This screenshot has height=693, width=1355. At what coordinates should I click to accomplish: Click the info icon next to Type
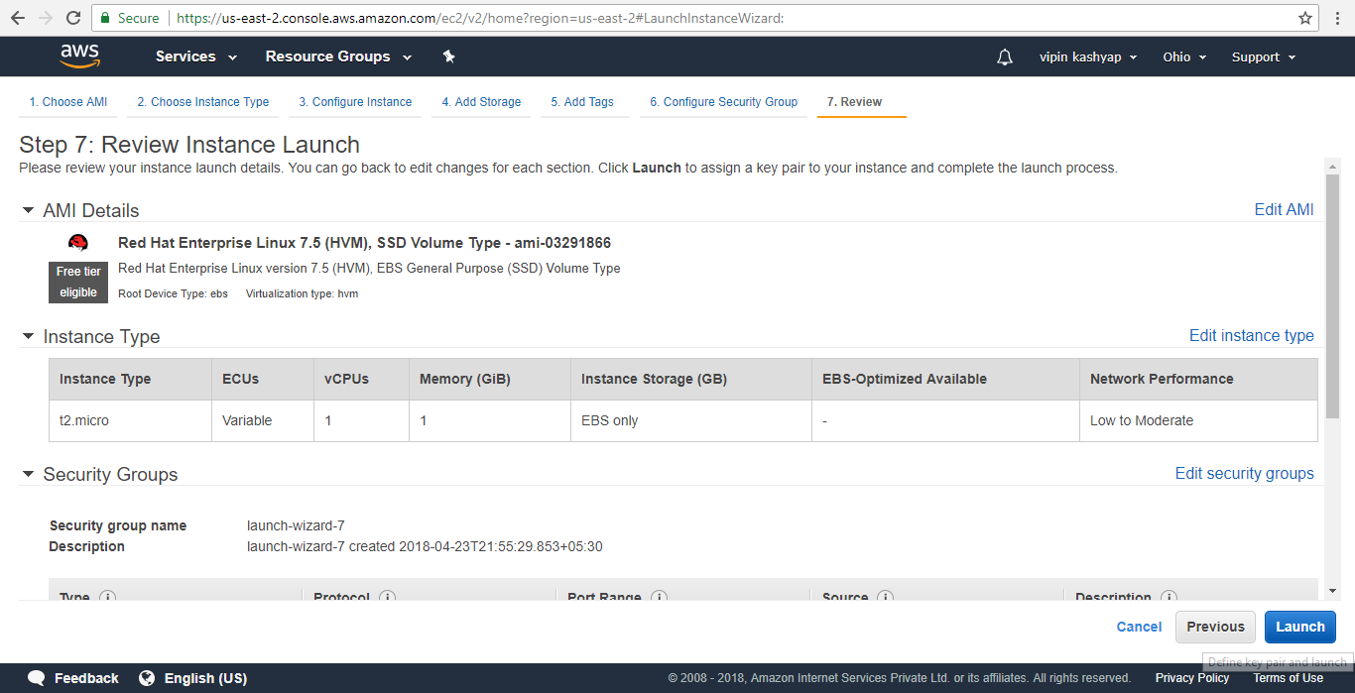(108, 597)
